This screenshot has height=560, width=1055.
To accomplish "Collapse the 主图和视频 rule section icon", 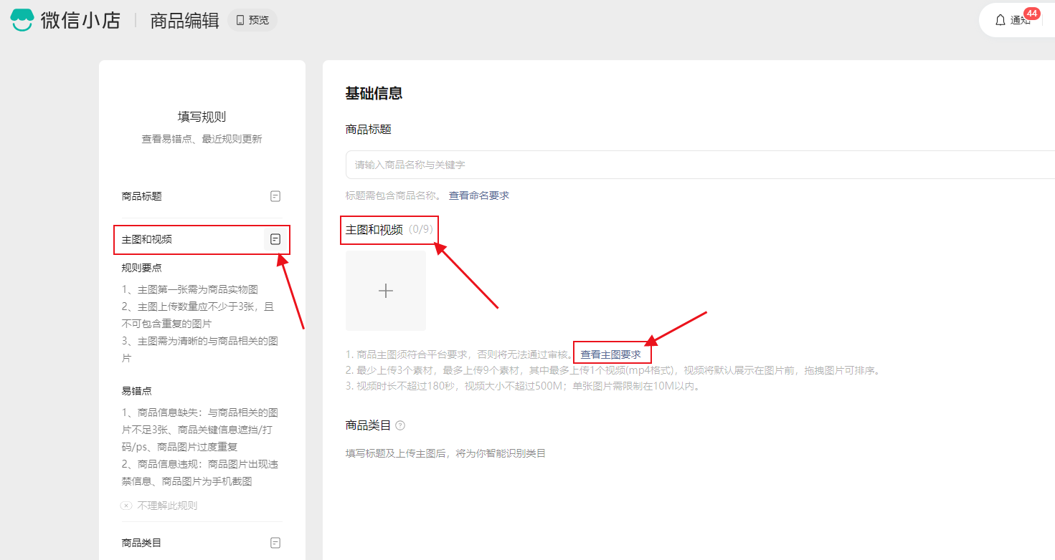I will 275,239.
